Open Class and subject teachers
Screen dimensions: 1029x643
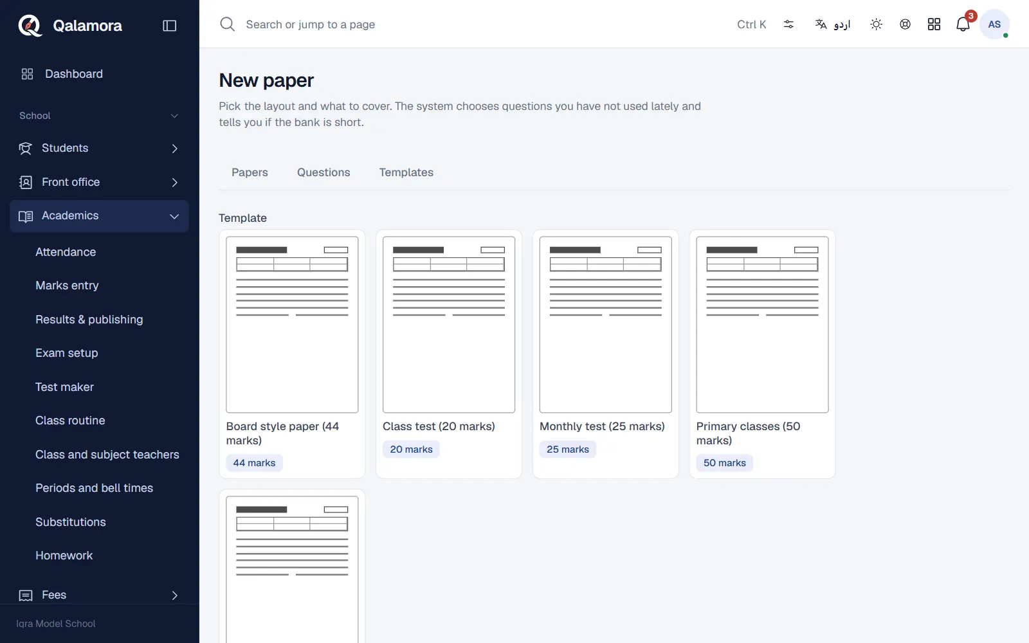107,455
